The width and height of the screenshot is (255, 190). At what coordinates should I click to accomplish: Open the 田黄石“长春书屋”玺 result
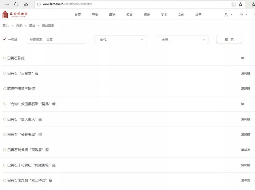[x=25, y=135]
